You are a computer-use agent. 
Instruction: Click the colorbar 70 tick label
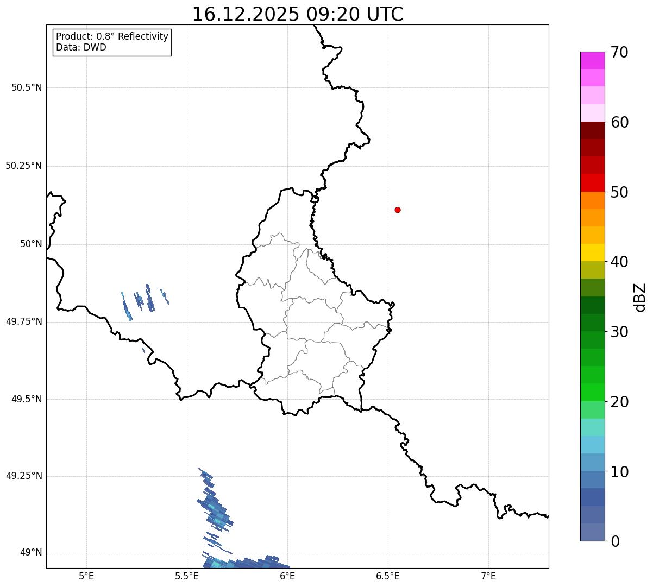coord(619,53)
